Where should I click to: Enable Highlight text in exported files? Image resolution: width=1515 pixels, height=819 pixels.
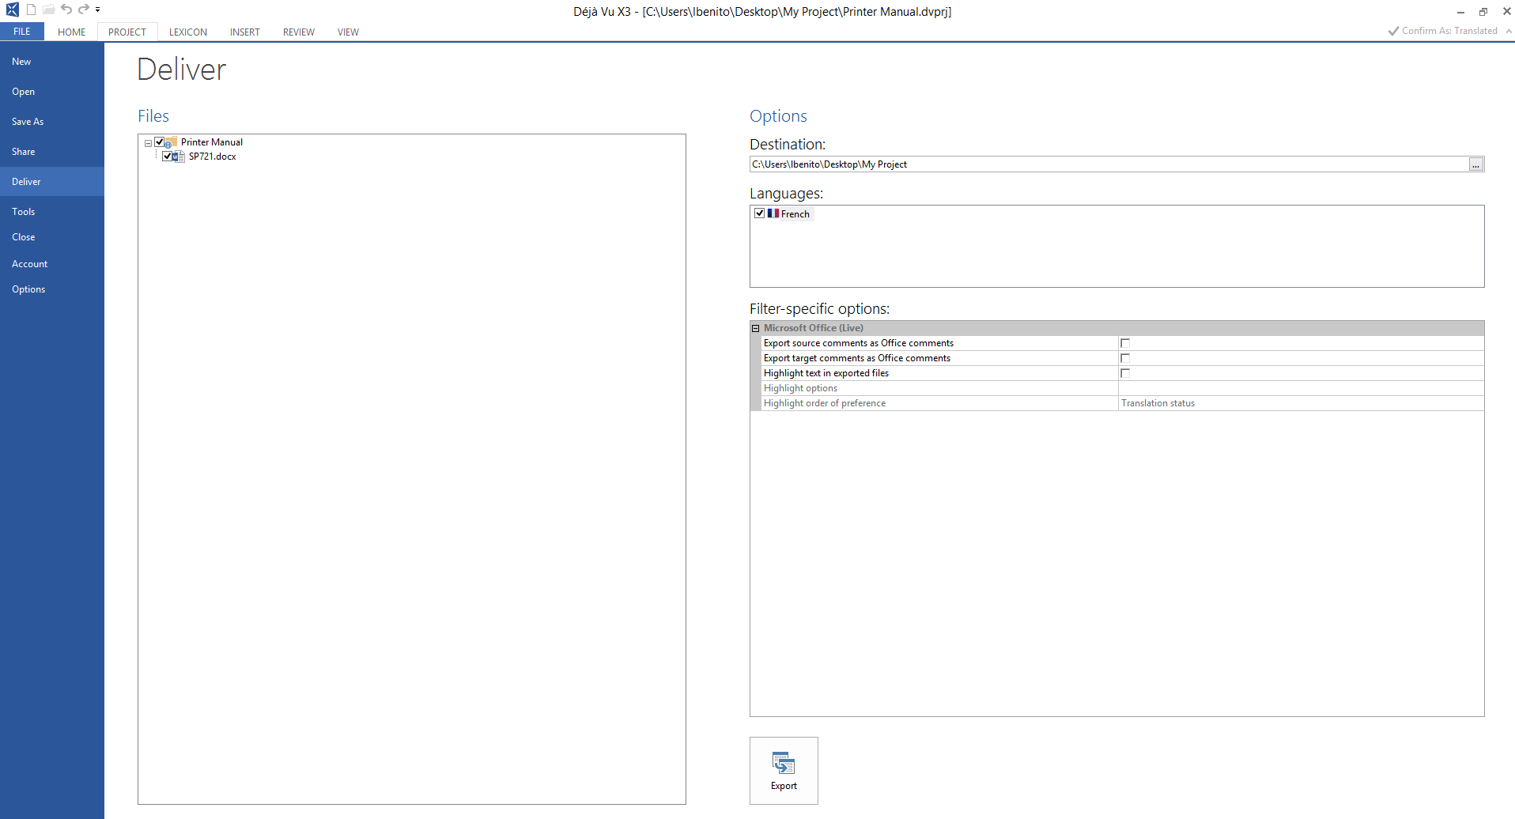point(1125,373)
